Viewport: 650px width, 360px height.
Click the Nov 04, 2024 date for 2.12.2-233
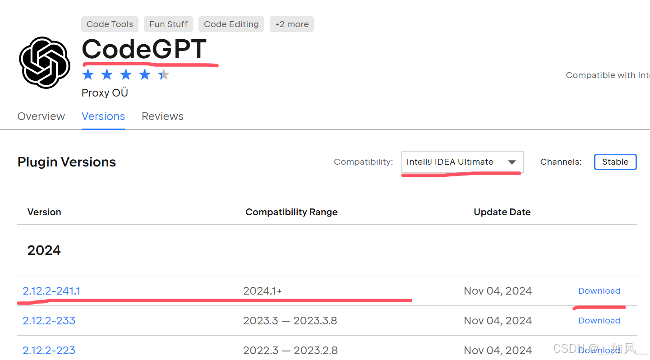498,321
